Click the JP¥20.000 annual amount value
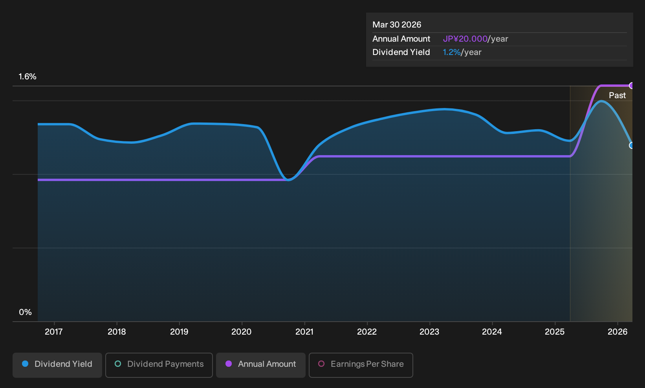Image resolution: width=645 pixels, height=388 pixels. pyautogui.click(x=465, y=39)
